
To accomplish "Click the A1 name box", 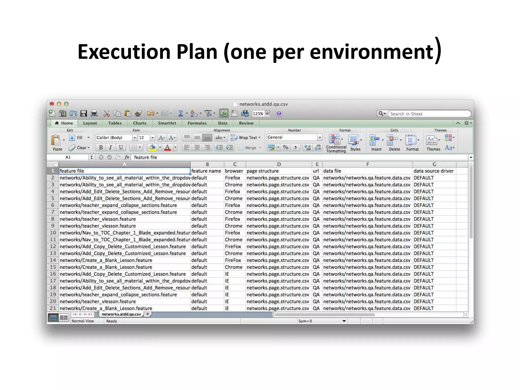I will [x=68, y=157].
